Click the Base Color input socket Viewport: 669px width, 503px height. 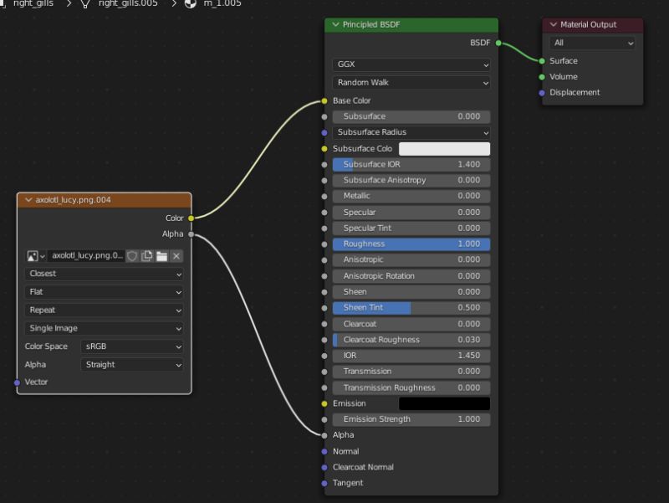pos(324,100)
